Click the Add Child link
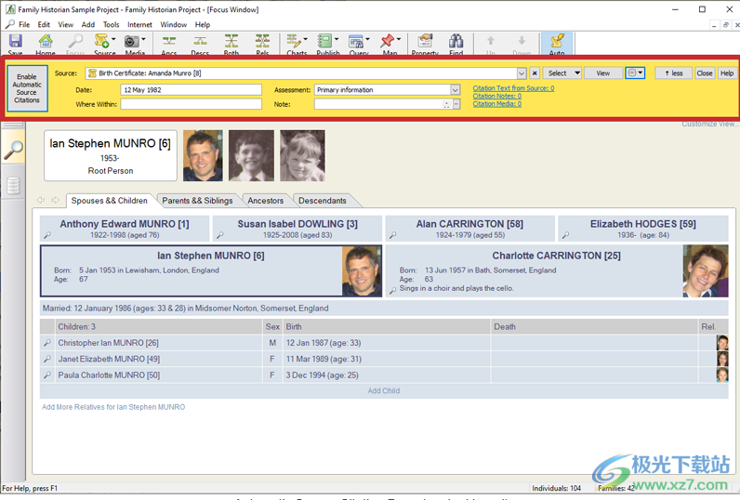 [x=384, y=390]
